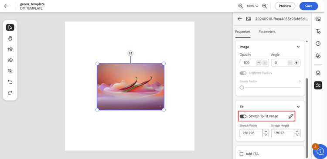Open the help question-mark bubble
Screen dimensions: 327x159
[x=321, y=152]
